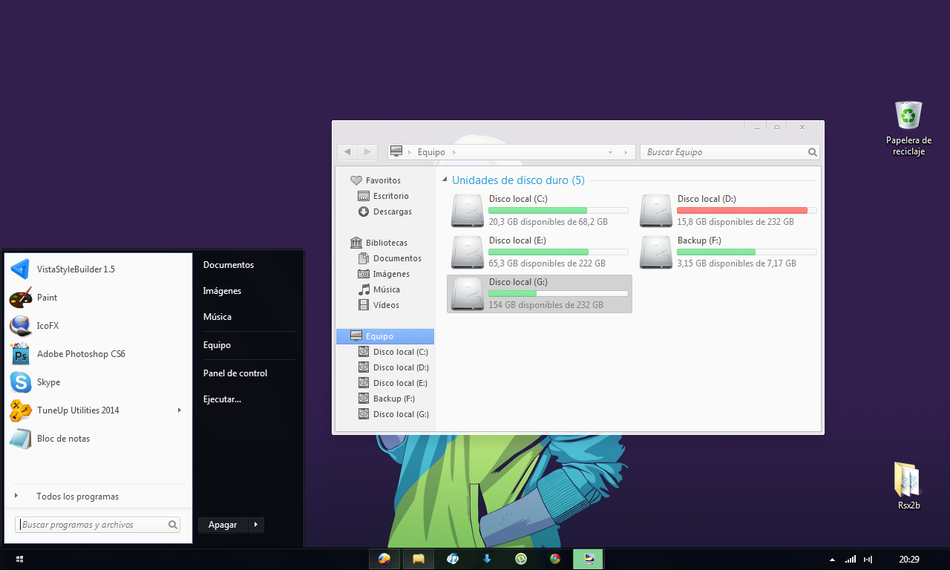Select Bibliotecas in navigation pane

(x=386, y=243)
